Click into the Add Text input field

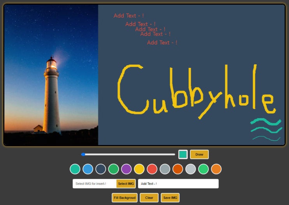[x=178, y=184]
